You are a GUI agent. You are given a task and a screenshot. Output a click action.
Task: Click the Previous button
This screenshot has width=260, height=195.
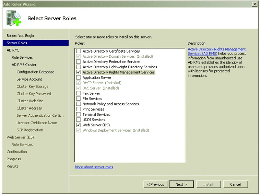click(156, 184)
